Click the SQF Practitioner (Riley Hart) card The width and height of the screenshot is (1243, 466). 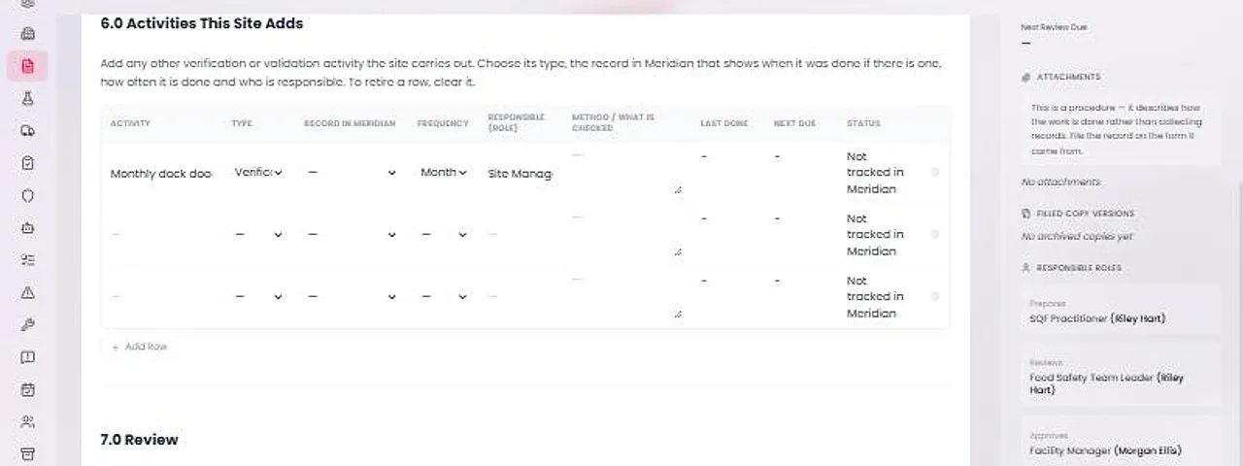[1121, 312]
